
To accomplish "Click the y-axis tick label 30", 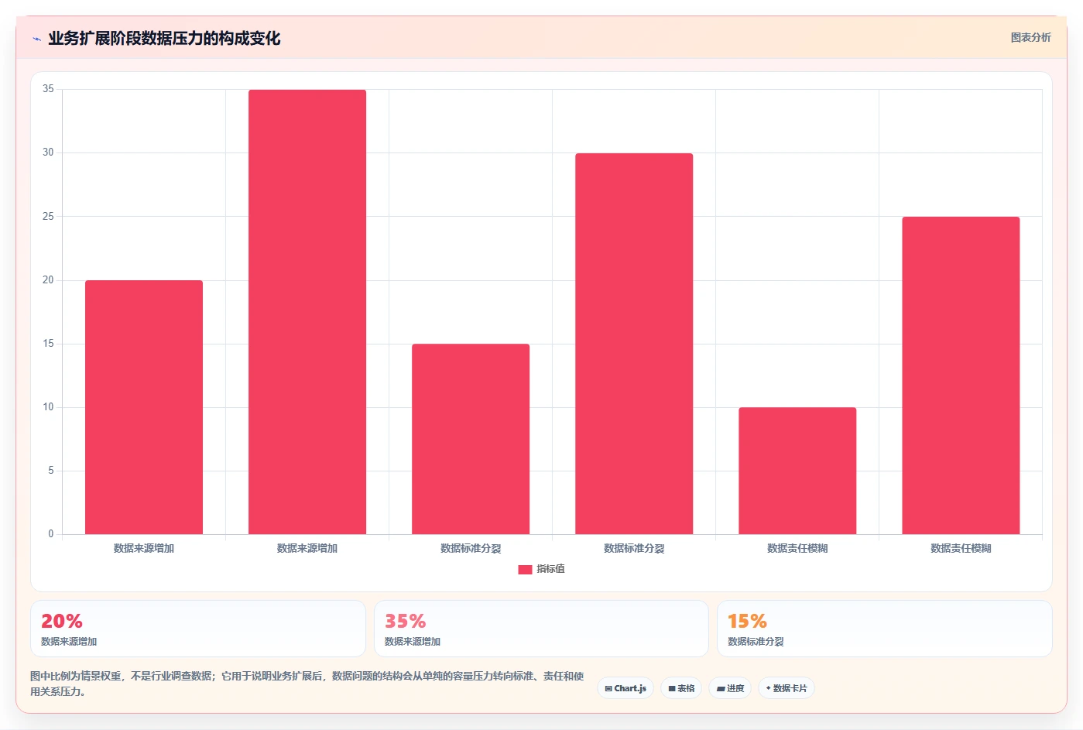I will (48, 153).
